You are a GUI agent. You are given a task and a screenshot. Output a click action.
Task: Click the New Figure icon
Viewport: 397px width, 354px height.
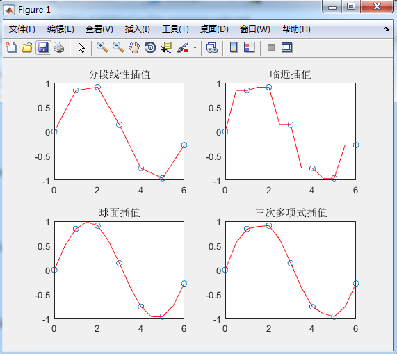click(x=11, y=47)
